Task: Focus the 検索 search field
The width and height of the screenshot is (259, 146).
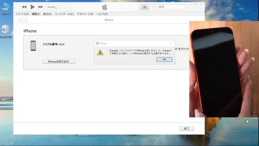Action: [x=169, y=7]
